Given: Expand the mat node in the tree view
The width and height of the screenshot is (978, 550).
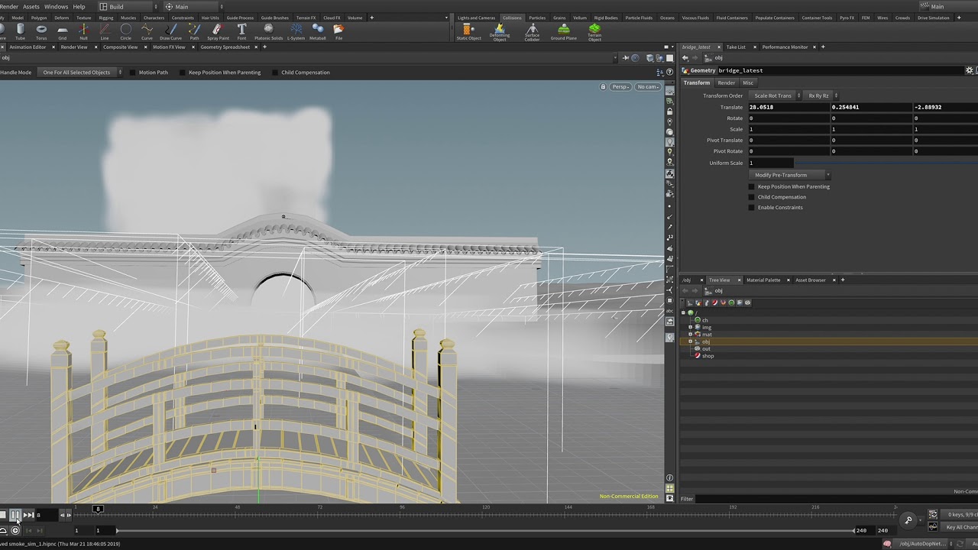Looking at the screenshot, I should click(x=690, y=334).
